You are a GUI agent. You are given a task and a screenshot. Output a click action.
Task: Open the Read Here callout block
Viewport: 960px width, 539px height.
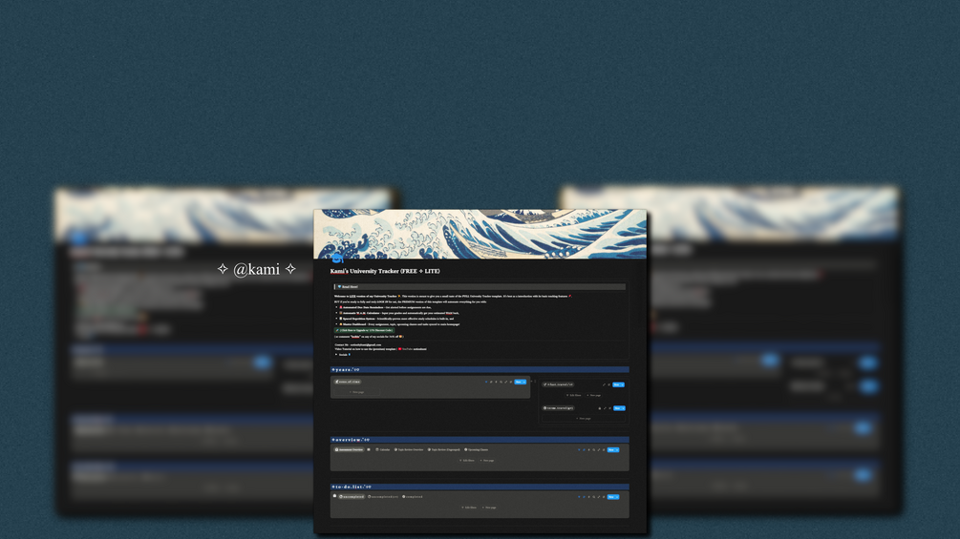pyautogui.click(x=480, y=286)
